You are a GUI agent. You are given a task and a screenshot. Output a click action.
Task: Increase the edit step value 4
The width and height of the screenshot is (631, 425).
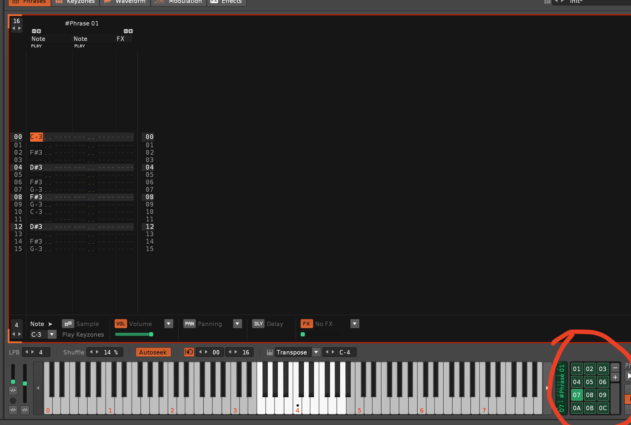(20, 334)
